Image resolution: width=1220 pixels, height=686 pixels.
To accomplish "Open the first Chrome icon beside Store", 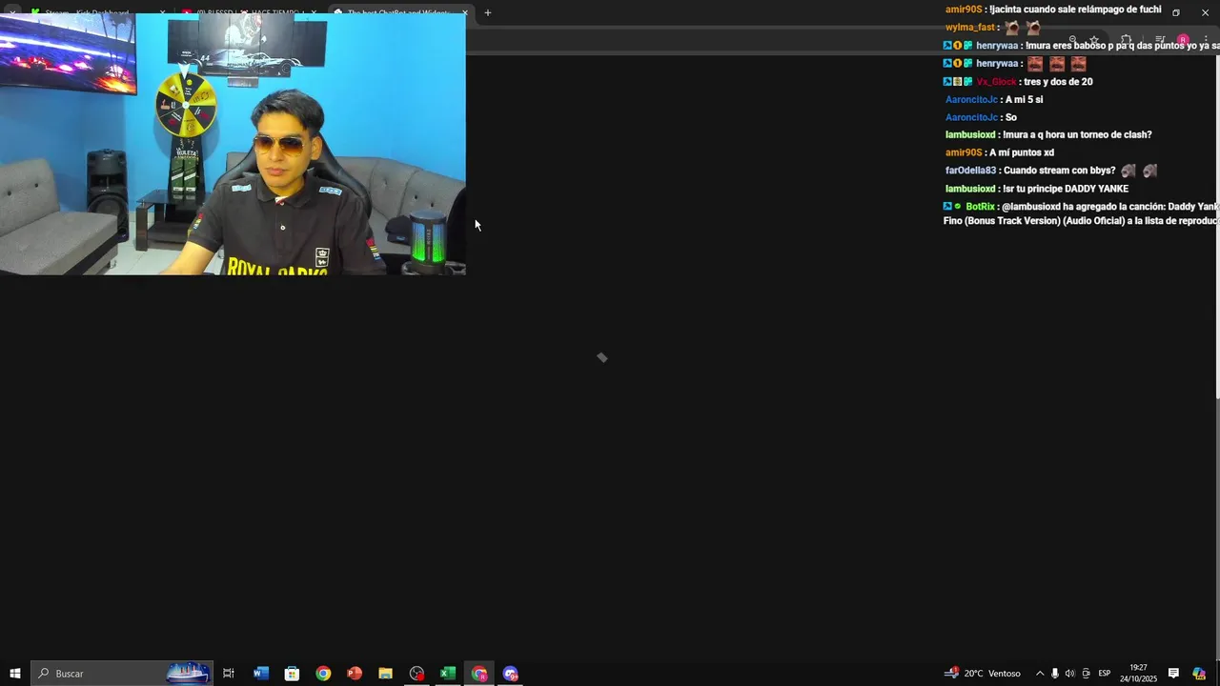I will point(324,674).
